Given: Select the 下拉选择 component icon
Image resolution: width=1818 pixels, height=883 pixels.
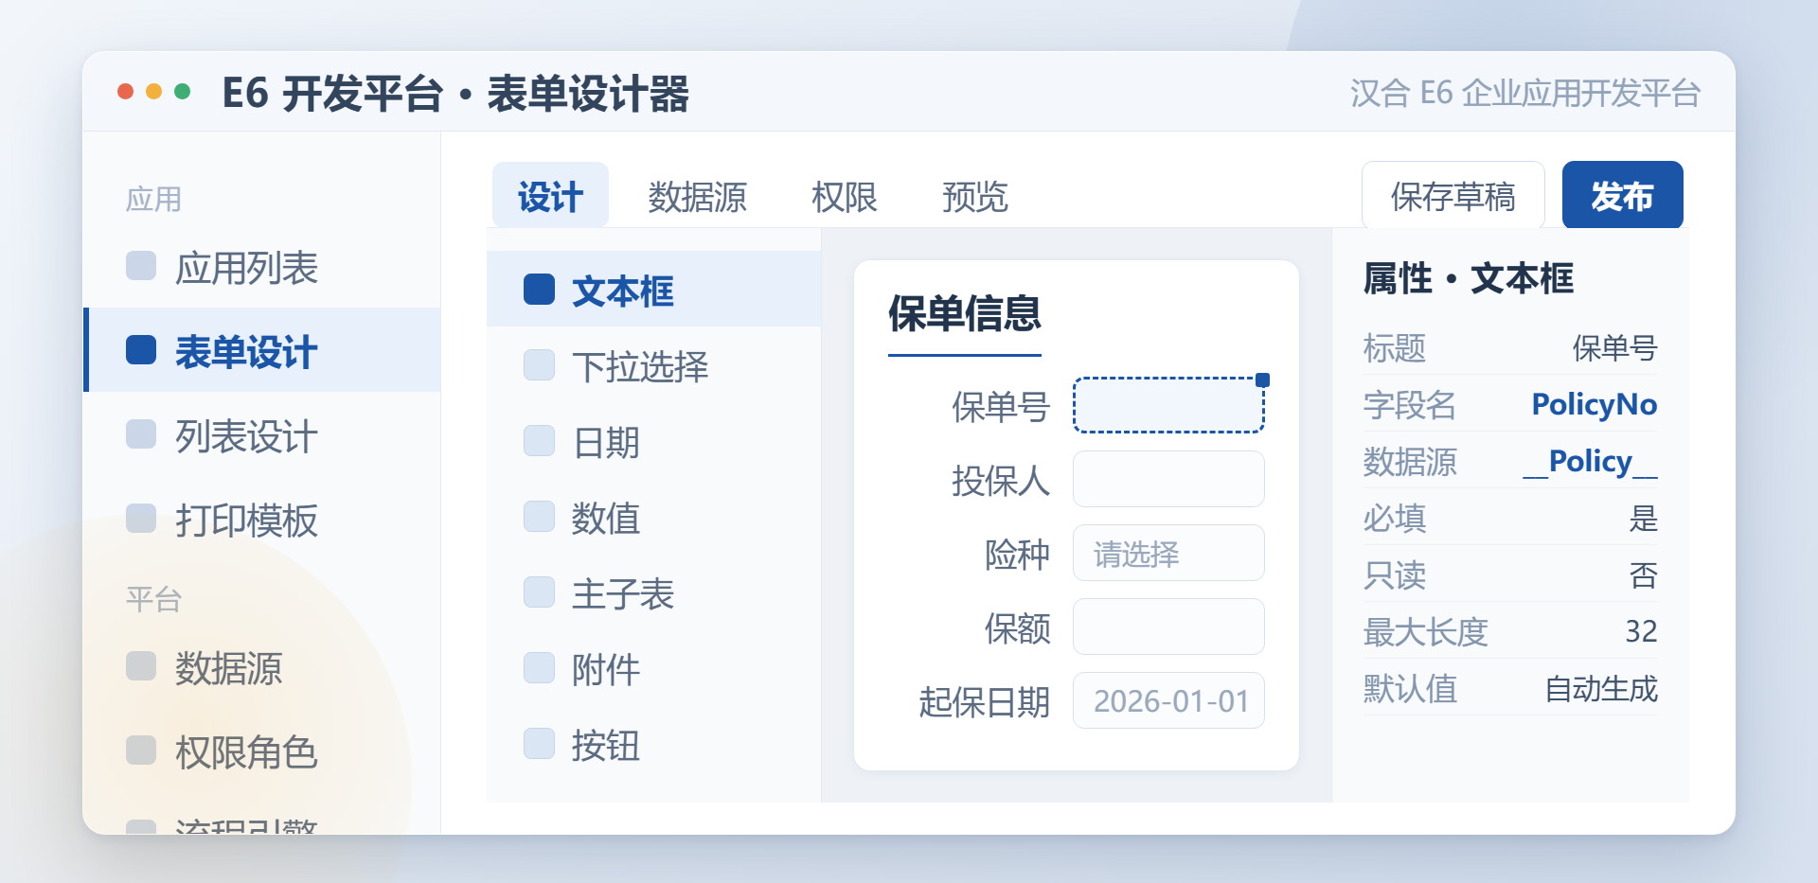Looking at the screenshot, I should 540,365.
